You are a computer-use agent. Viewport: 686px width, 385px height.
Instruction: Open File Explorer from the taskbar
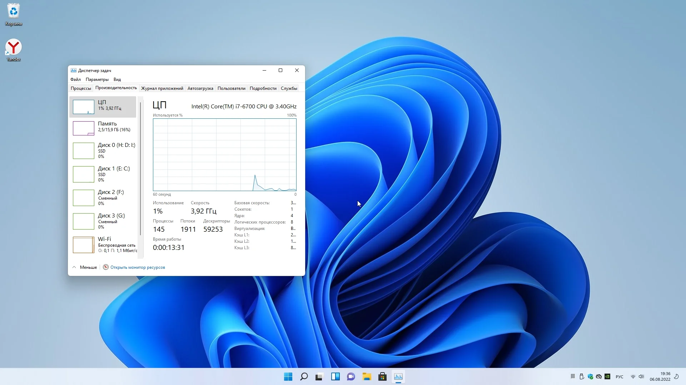click(x=367, y=376)
